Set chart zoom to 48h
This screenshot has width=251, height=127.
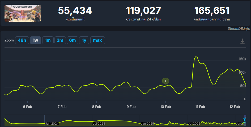point(22,40)
